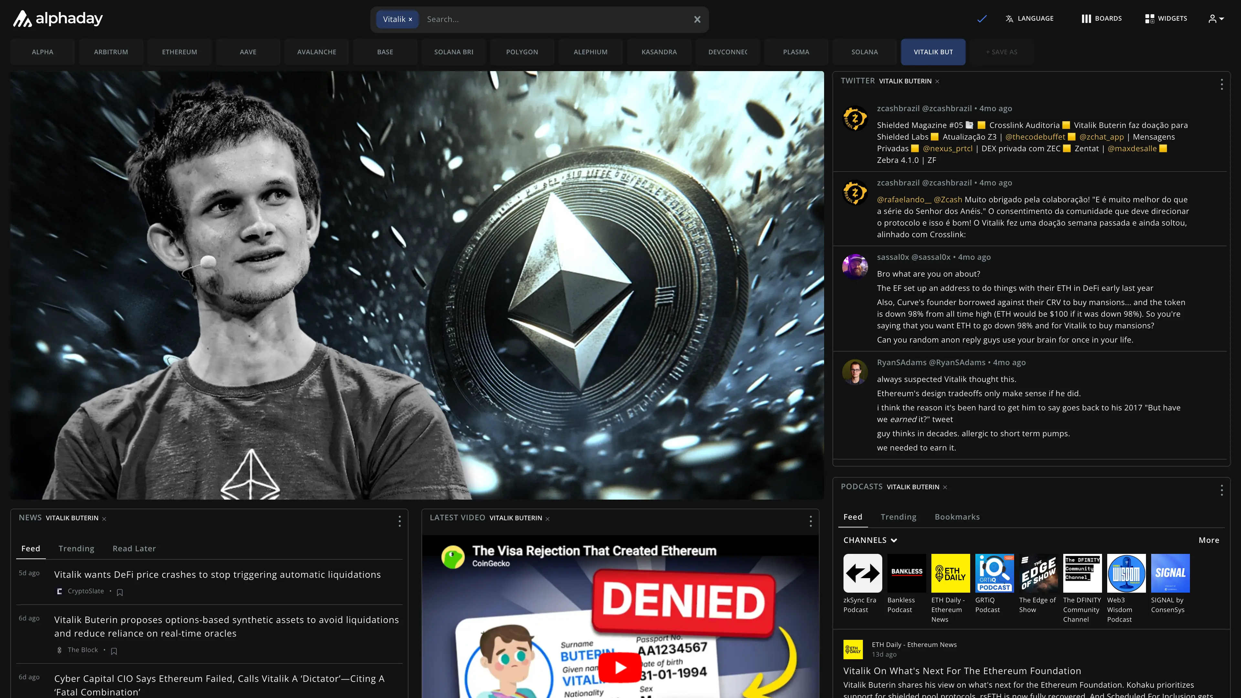Open the Devconnect board tab

point(727,52)
